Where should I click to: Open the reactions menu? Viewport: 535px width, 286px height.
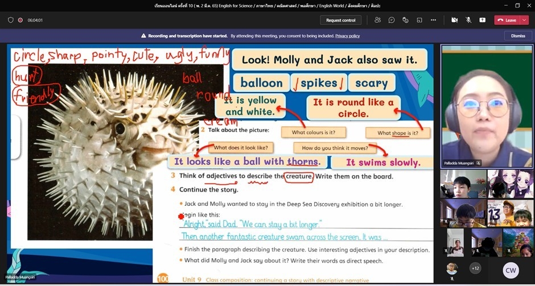(x=405, y=20)
